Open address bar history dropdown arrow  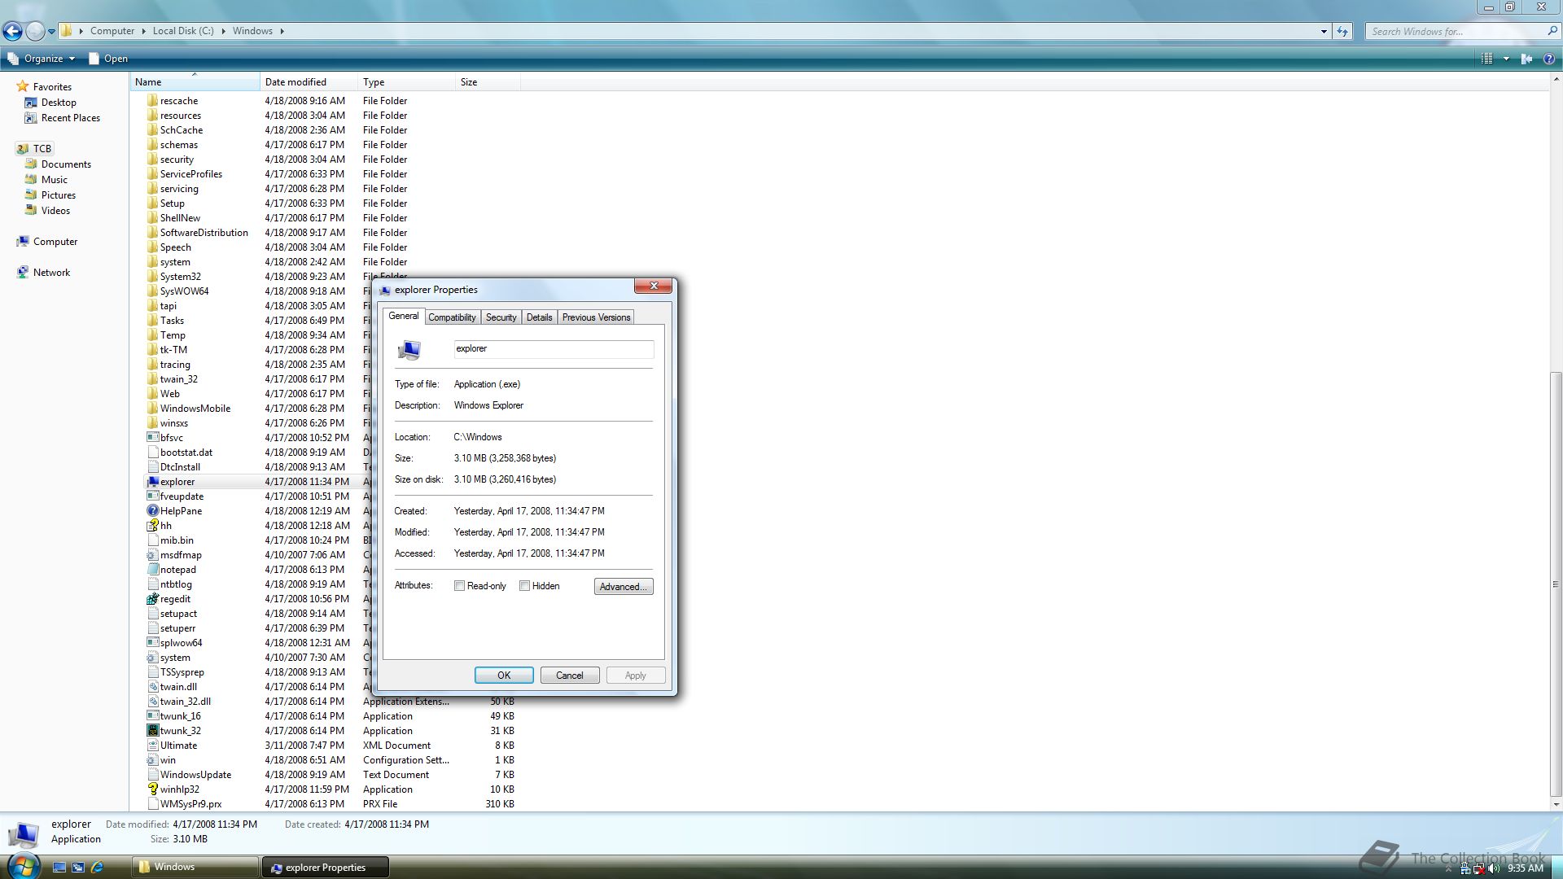[x=1324, y=31]
